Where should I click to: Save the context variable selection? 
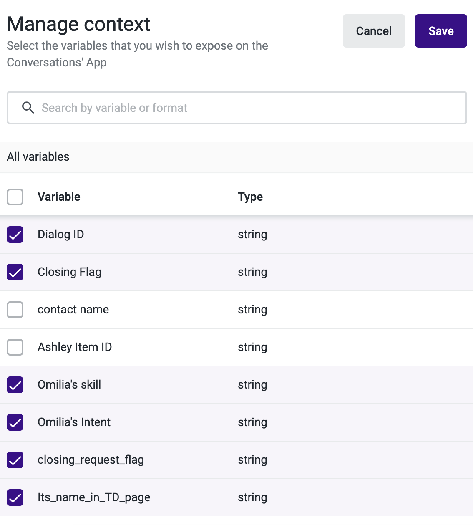(x=440, y=31)
